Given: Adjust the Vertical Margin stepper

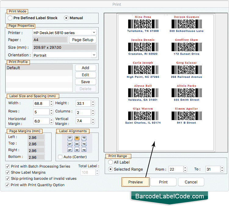Looking at the screenshot, I should coord(93,121).
